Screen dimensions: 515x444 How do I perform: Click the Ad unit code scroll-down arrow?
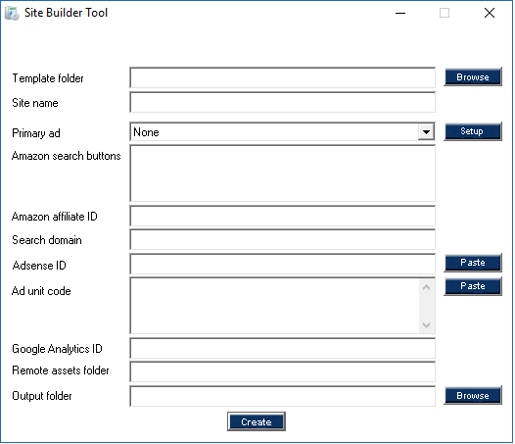(x=427, y=325)
